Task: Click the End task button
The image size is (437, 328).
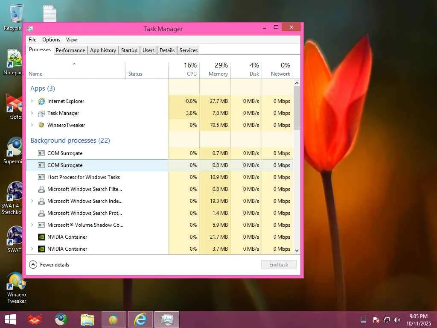Action: tap(279, 265)
